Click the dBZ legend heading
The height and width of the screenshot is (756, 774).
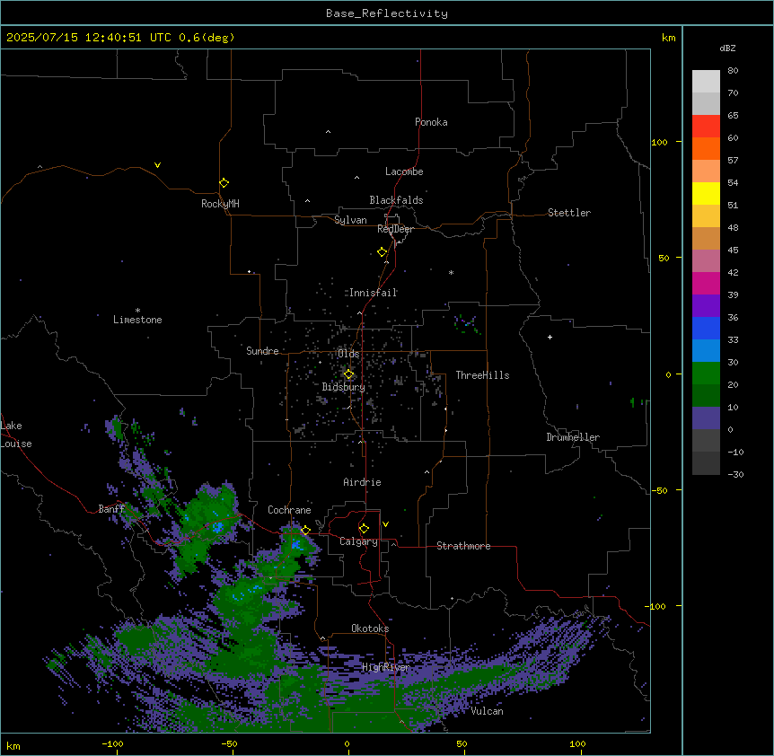[727, 48]
